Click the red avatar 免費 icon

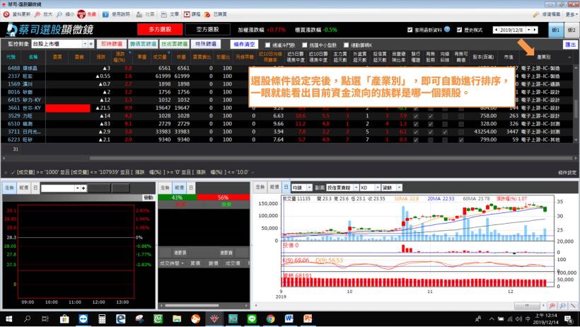point(81,14)
